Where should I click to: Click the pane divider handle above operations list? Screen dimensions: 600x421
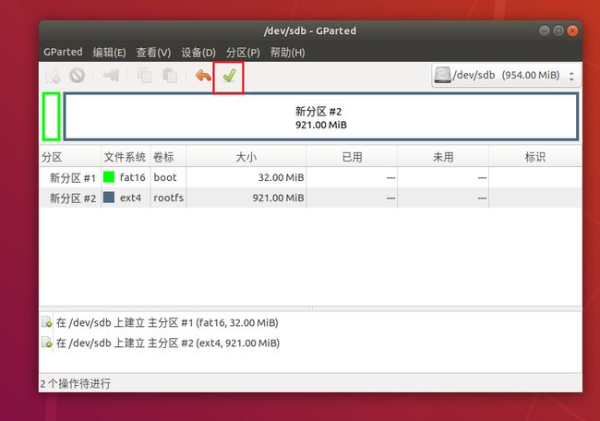(x=310, y=308)
